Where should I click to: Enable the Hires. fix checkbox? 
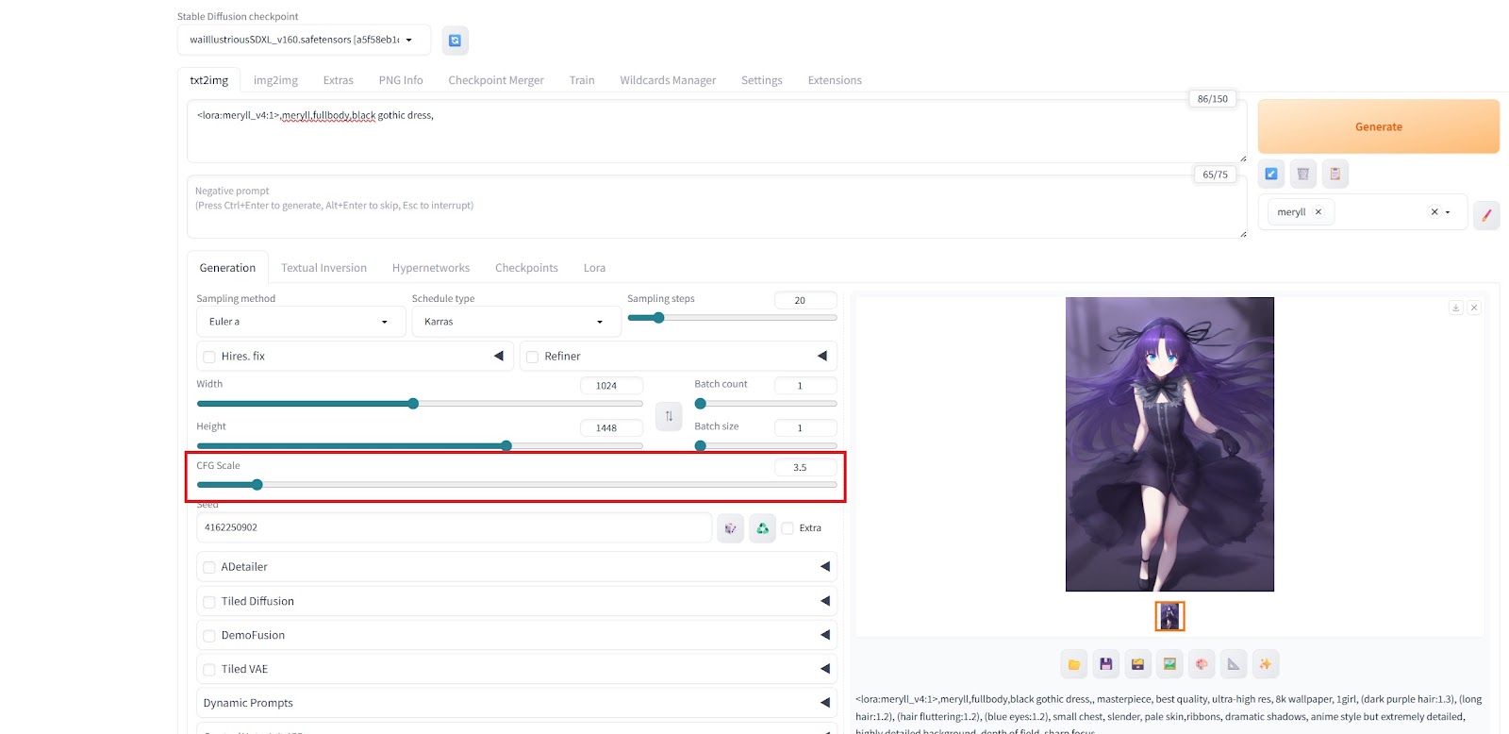[209, 357]
